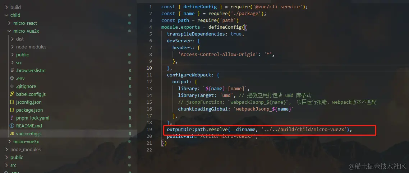This screenshot has height=173, width=409.
Task: Click the info icon beside README.md
Action: pos(12,126)
